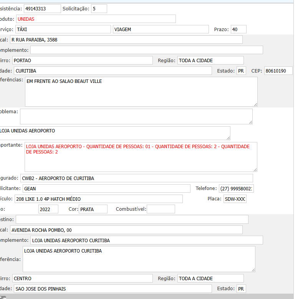
Task: Click the destination Região field TODA A CIDADE
Action: pyautogui.click(x=210, y=278)
